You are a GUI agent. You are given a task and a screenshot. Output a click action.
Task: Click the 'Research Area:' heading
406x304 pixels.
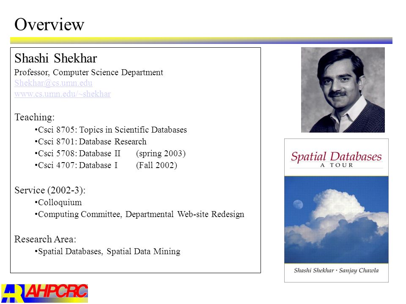pyautogui.click(x=45, y=239)
